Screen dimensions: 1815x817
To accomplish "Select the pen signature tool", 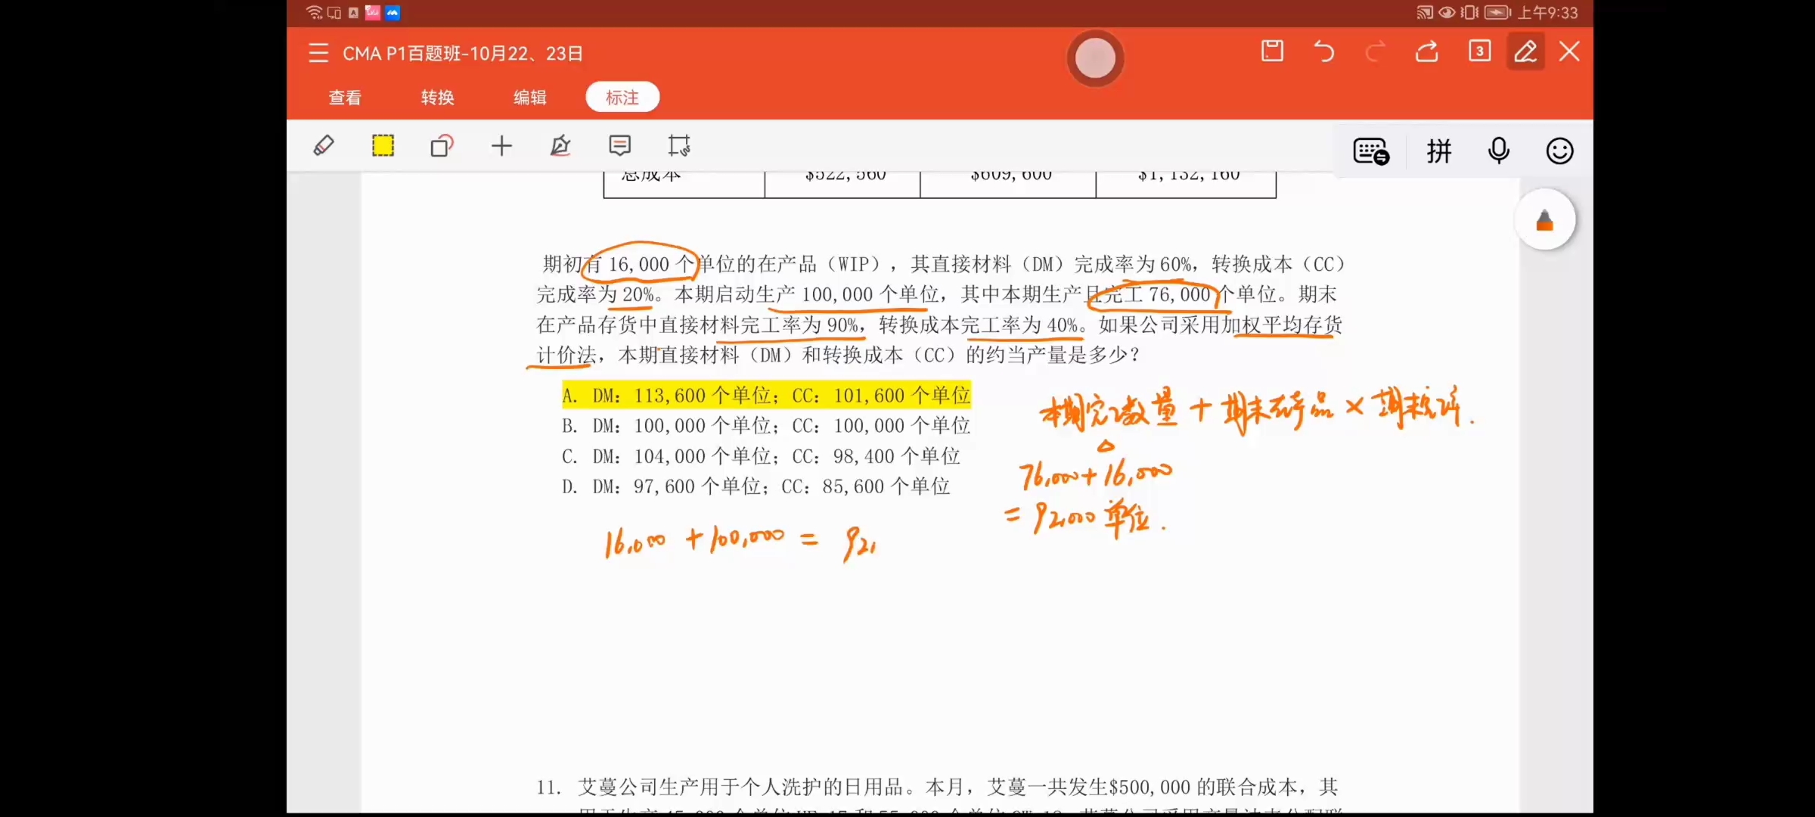I will coord(560,145).
